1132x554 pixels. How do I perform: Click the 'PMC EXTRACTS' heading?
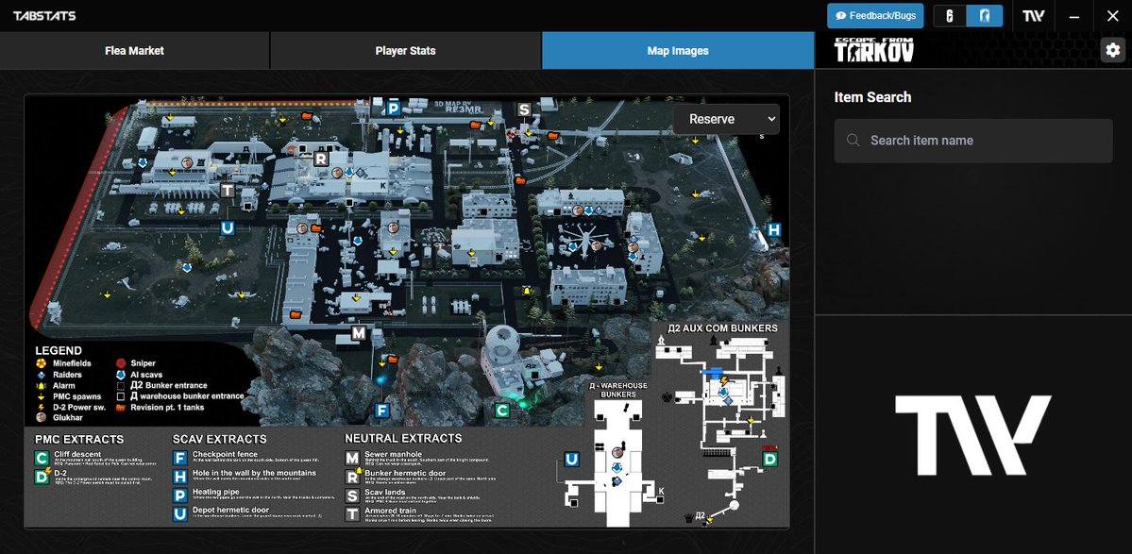79,439
